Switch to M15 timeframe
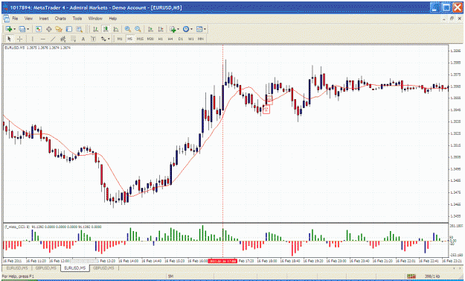The width and height of the screenshot is (465, 281). point(140,39)
